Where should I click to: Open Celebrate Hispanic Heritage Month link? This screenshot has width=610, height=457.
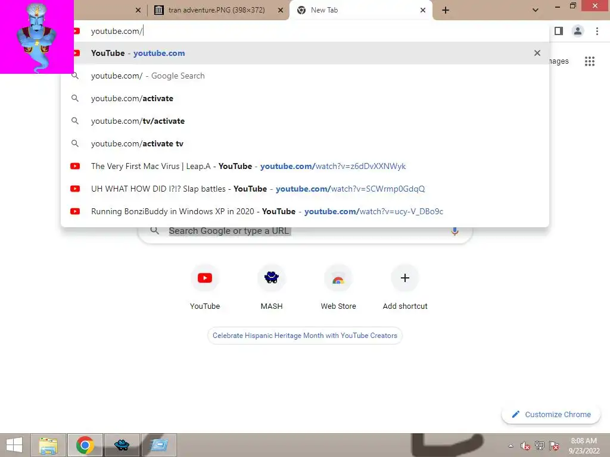click(x=305, y=336)
